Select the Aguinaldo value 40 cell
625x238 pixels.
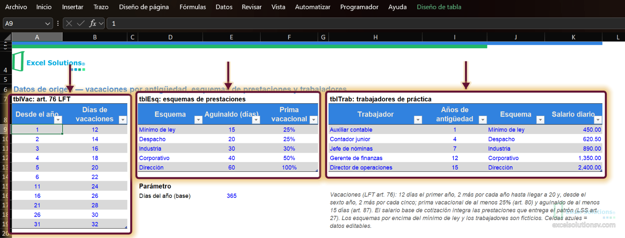tap(232, 158)
